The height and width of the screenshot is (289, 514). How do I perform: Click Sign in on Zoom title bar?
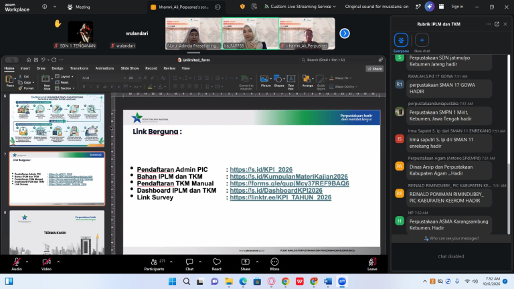tap(457, 7)
